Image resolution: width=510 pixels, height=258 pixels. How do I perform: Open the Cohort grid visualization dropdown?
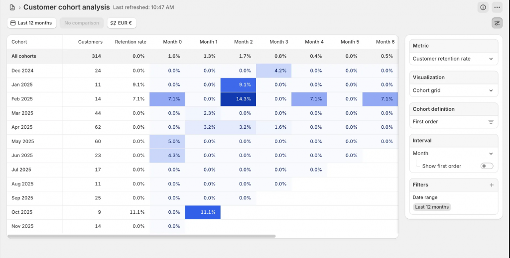pos(453,90)
